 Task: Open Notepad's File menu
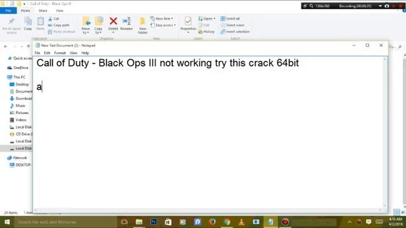point(37,53)
